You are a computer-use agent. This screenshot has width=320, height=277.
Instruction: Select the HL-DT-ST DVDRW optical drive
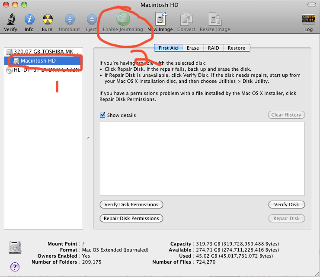[43, 70]
